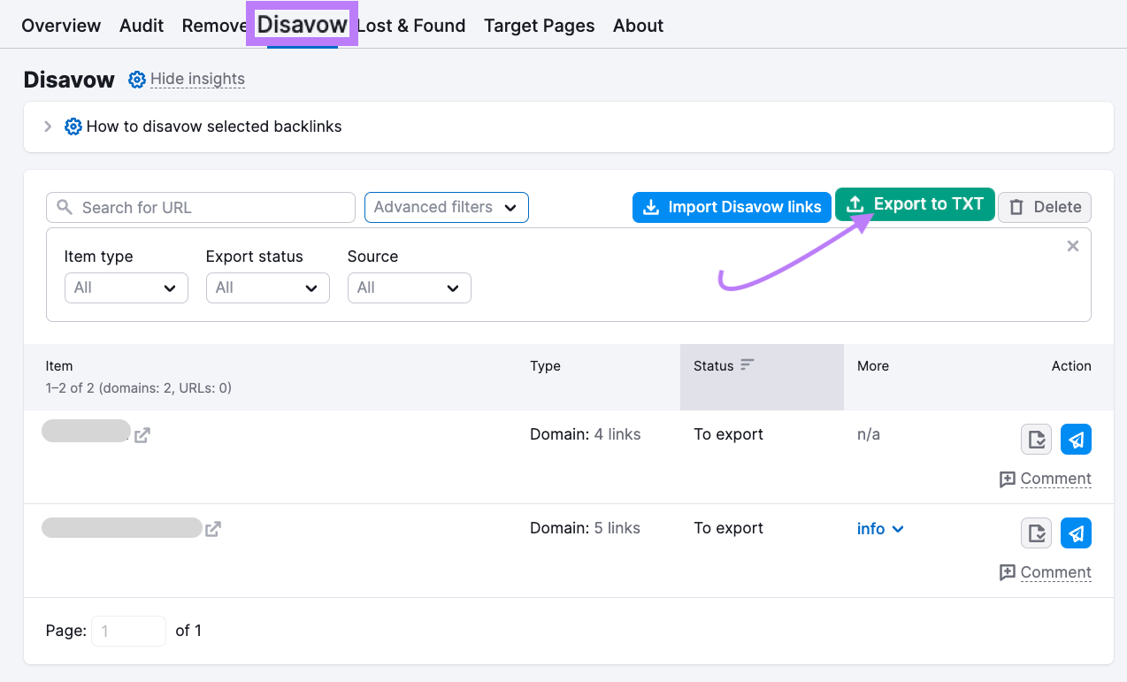Screen dimensions: 1127x682
Task: Click the comment bubble icon on the second row
Action: pyautogui.click(x=1008, y=572)
